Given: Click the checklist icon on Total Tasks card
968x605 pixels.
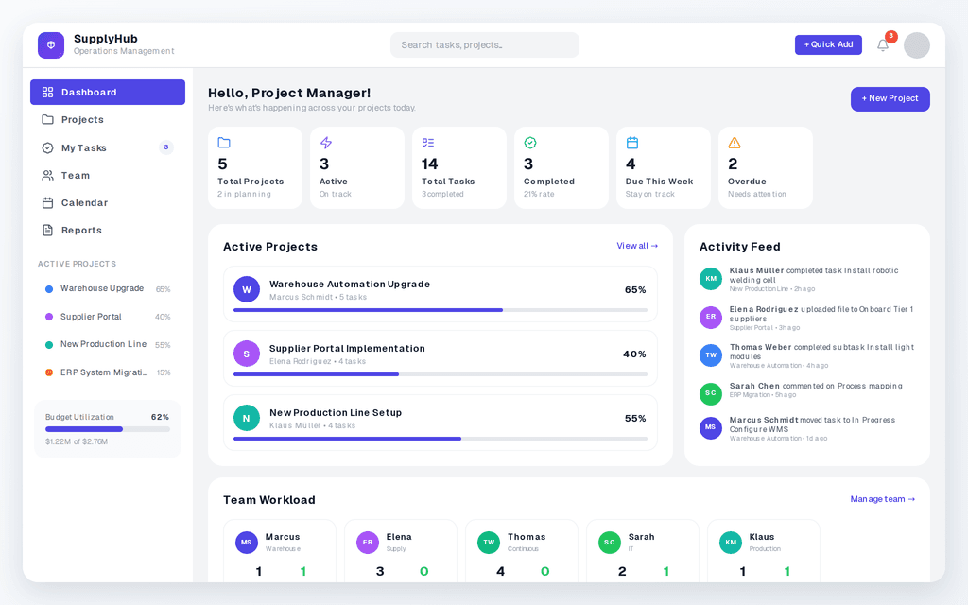Looking at the screenshot, I should click(x=428, y=143).
